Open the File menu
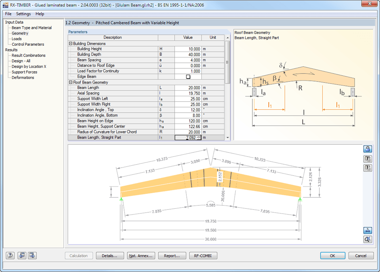Screen dimensions: 380x272 [8, 14]
